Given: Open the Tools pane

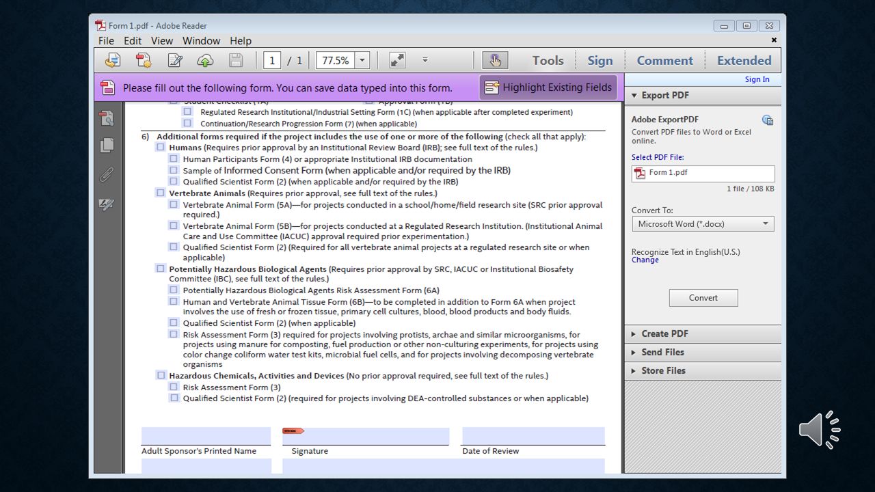Looking at the screenshot, I should coord(548,61).
